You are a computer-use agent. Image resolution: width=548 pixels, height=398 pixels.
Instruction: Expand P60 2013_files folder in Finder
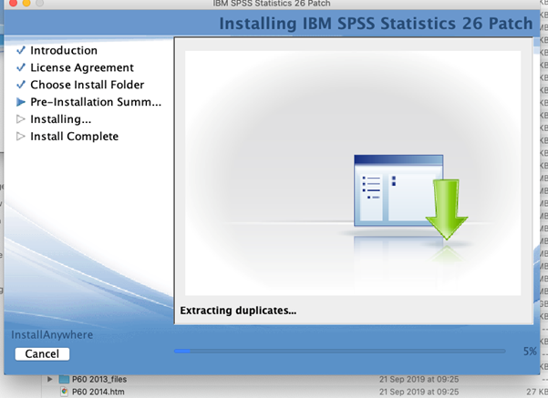[50, 379]
